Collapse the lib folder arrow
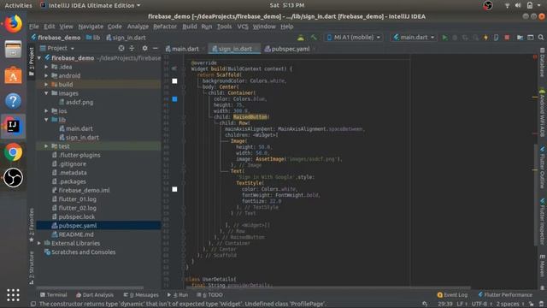Screen dimensions: 547x308 46,120
